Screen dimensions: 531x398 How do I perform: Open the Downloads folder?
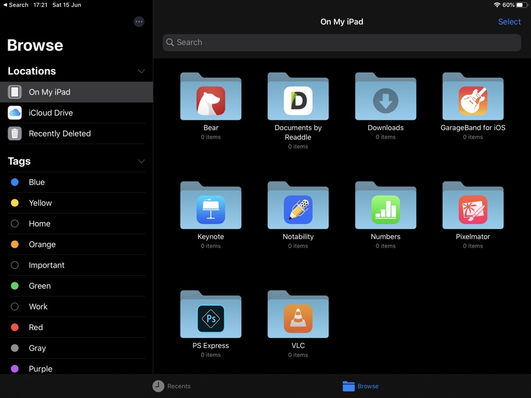point(385,97)
